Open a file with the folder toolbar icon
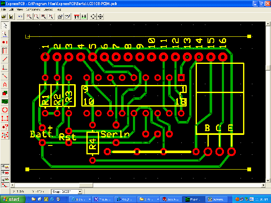 coord(4,16)
